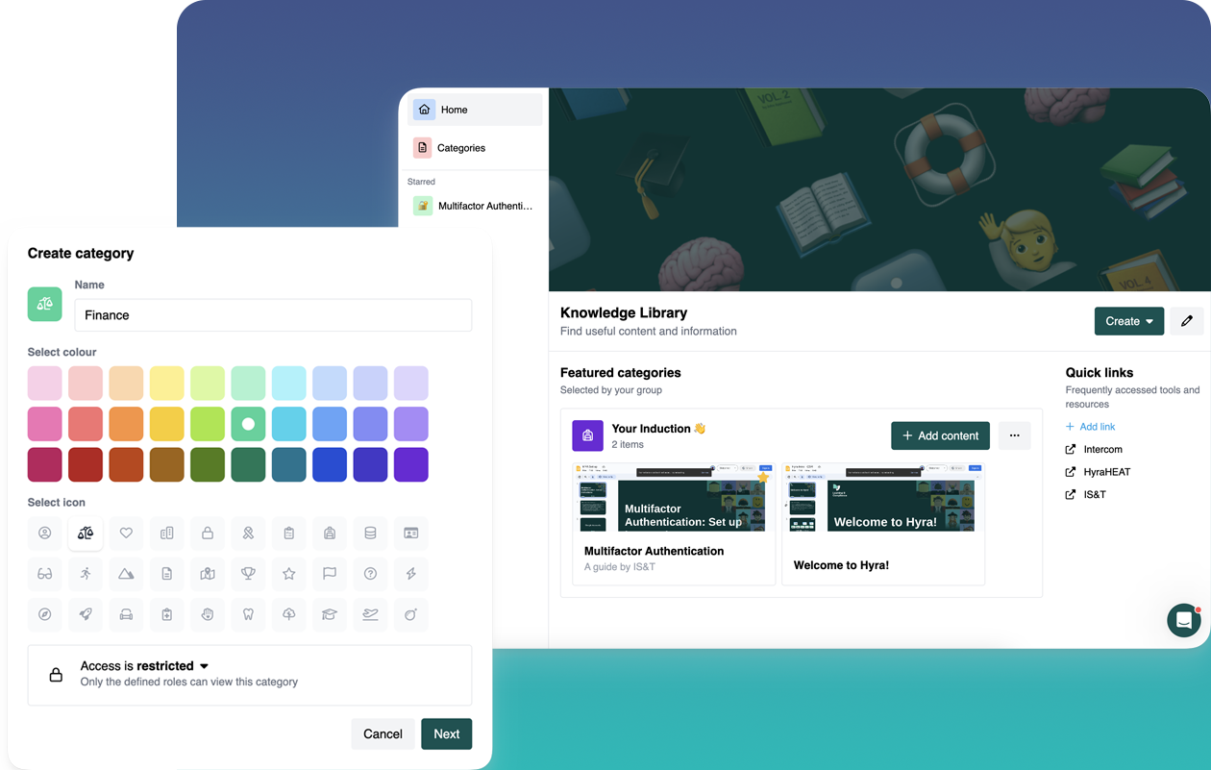Go to Categories in sidebar
1211x770 pixels.
(x=461, y=148)
